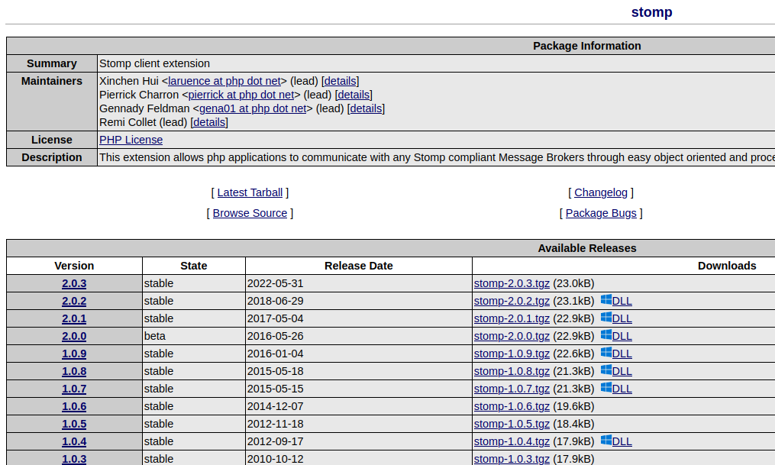Download stomp-2.0.3.tgz
The image size is (775, 465).
pyautogui.click(x=512, y=283)
